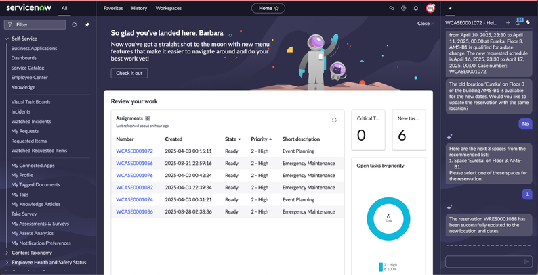Screen dimensions: 538x275
Task: Open Visual Task Boards
Action: pos(30,102)
